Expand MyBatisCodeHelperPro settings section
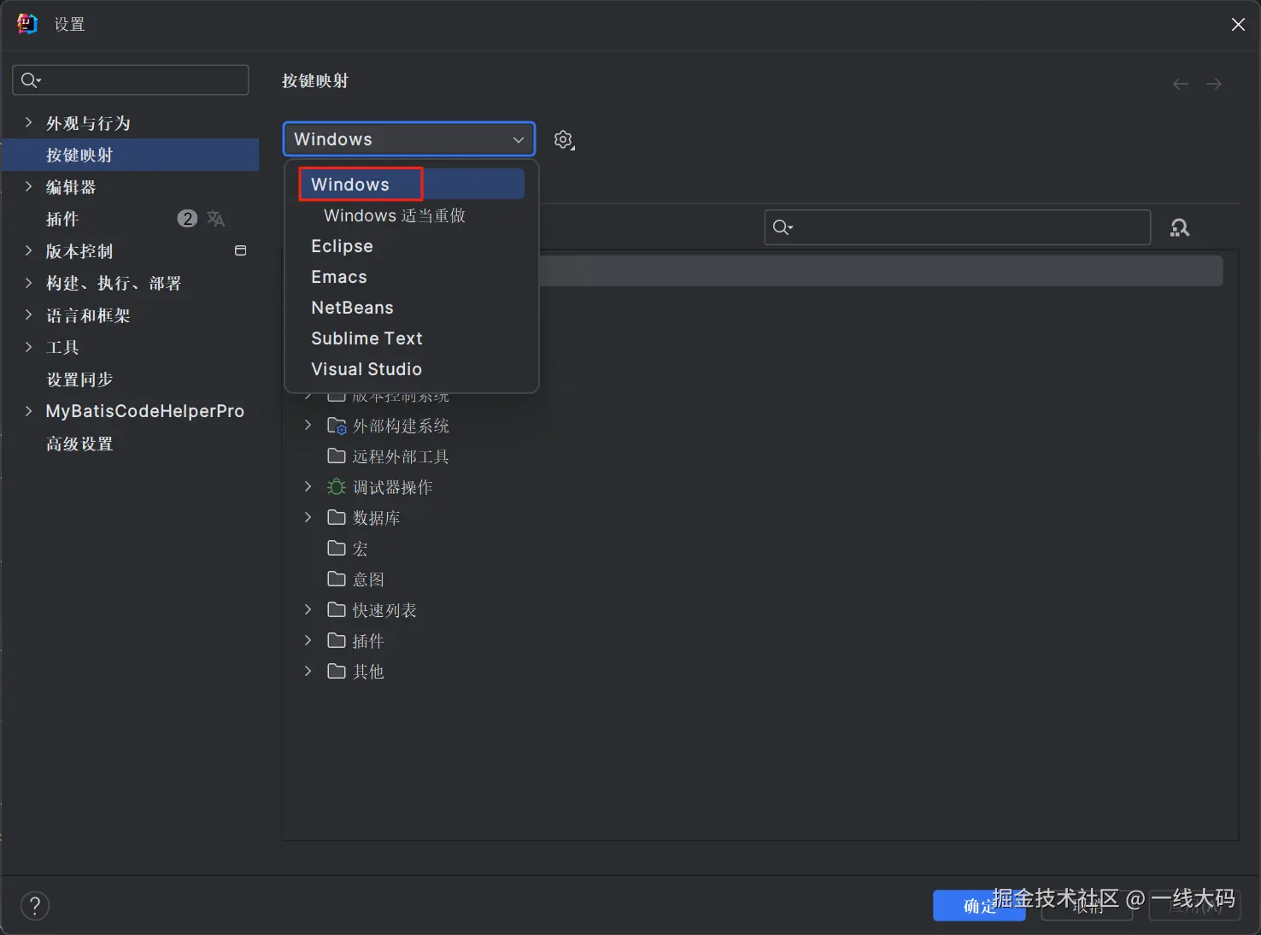 click(28, 411)
